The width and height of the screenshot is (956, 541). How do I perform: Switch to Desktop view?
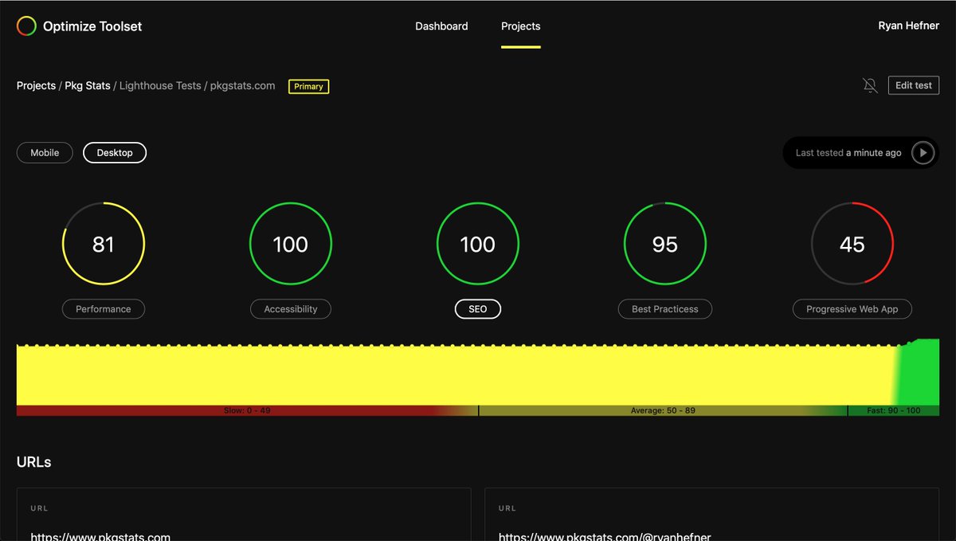click(x=114, y=152)
